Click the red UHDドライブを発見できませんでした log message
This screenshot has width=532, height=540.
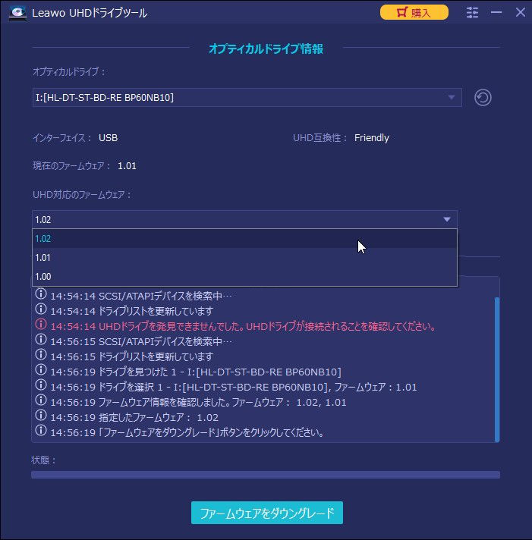point(244,326)
